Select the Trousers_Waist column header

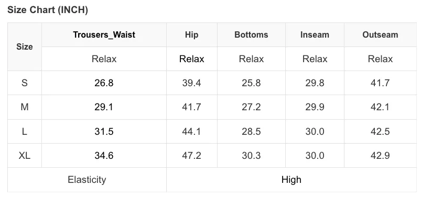[x=104, y=35]
